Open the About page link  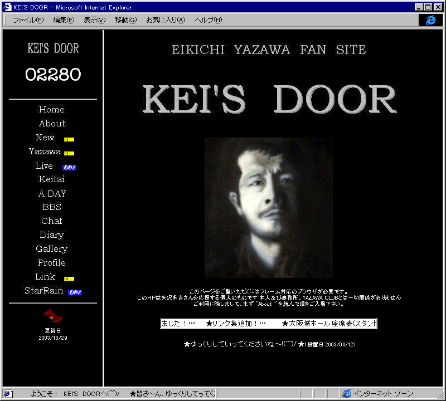52,123
